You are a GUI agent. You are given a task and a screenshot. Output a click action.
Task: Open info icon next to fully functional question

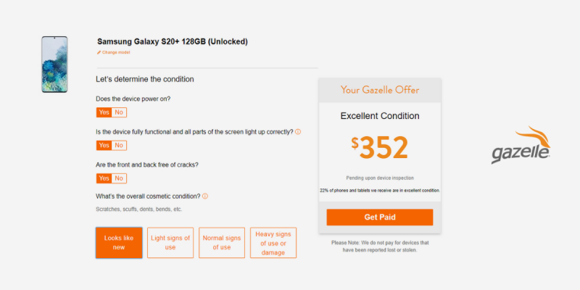(298, 132)
